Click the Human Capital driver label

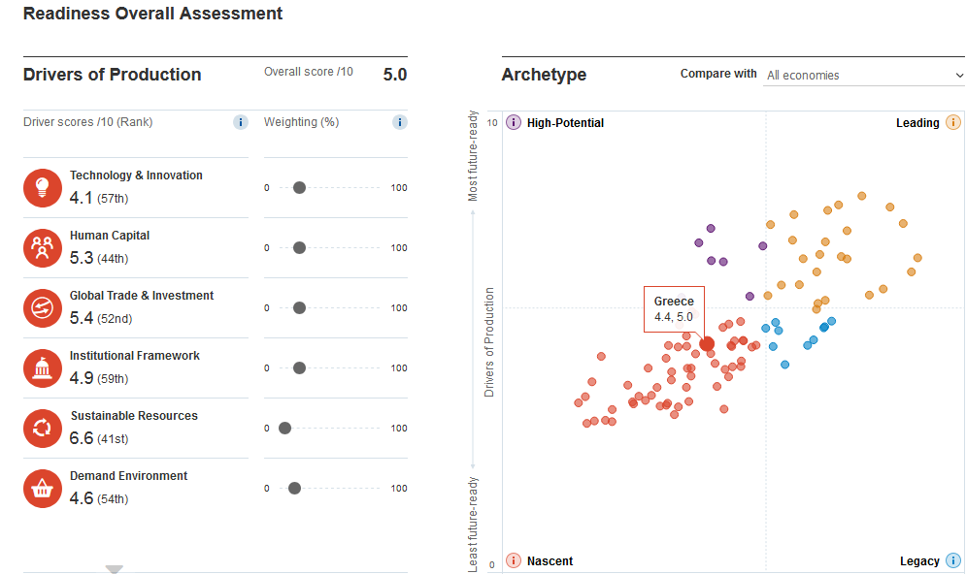click(x=110, y=236)
